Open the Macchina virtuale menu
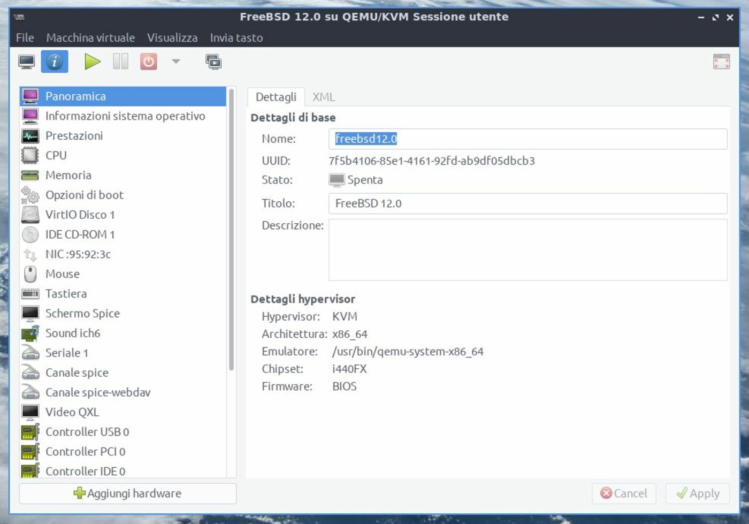This screenshot has height=524, width=749. pyautogui.click(x=90, y=37)
